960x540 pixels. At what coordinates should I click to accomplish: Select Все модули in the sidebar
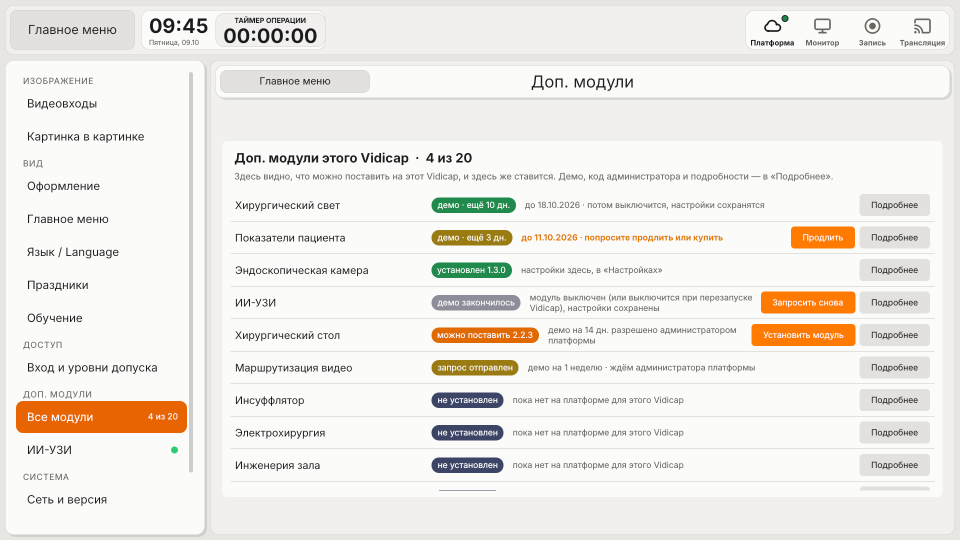point(101,417)
